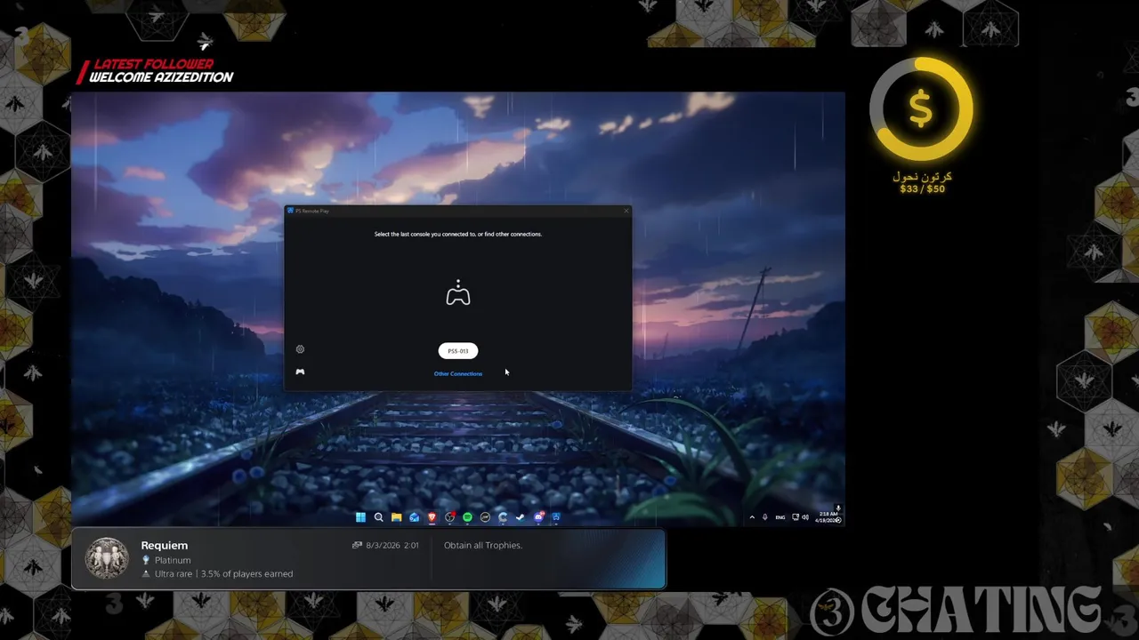
Task: Open Other Connections link
Action: [x=458, y=373]
